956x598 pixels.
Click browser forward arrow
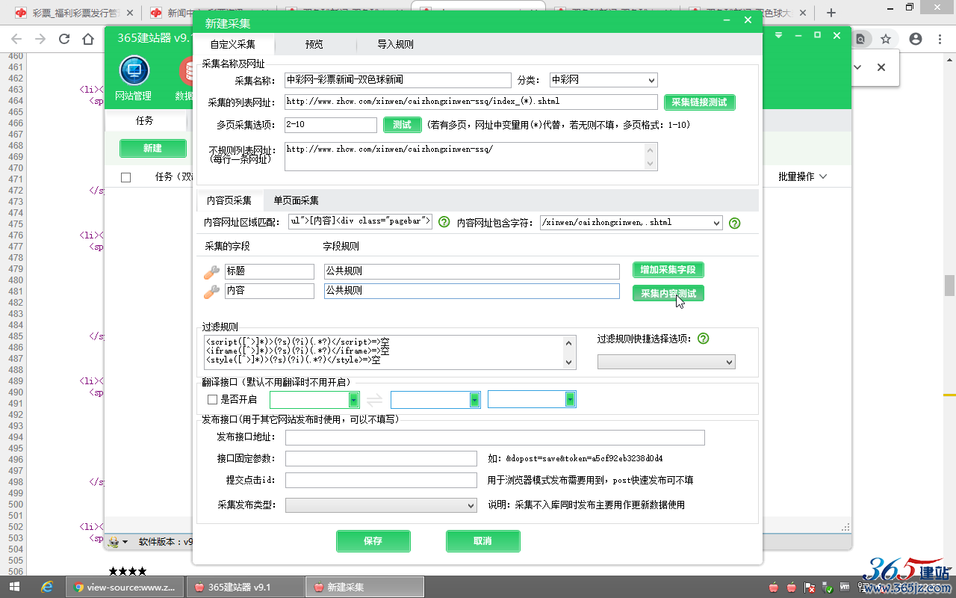40,39
